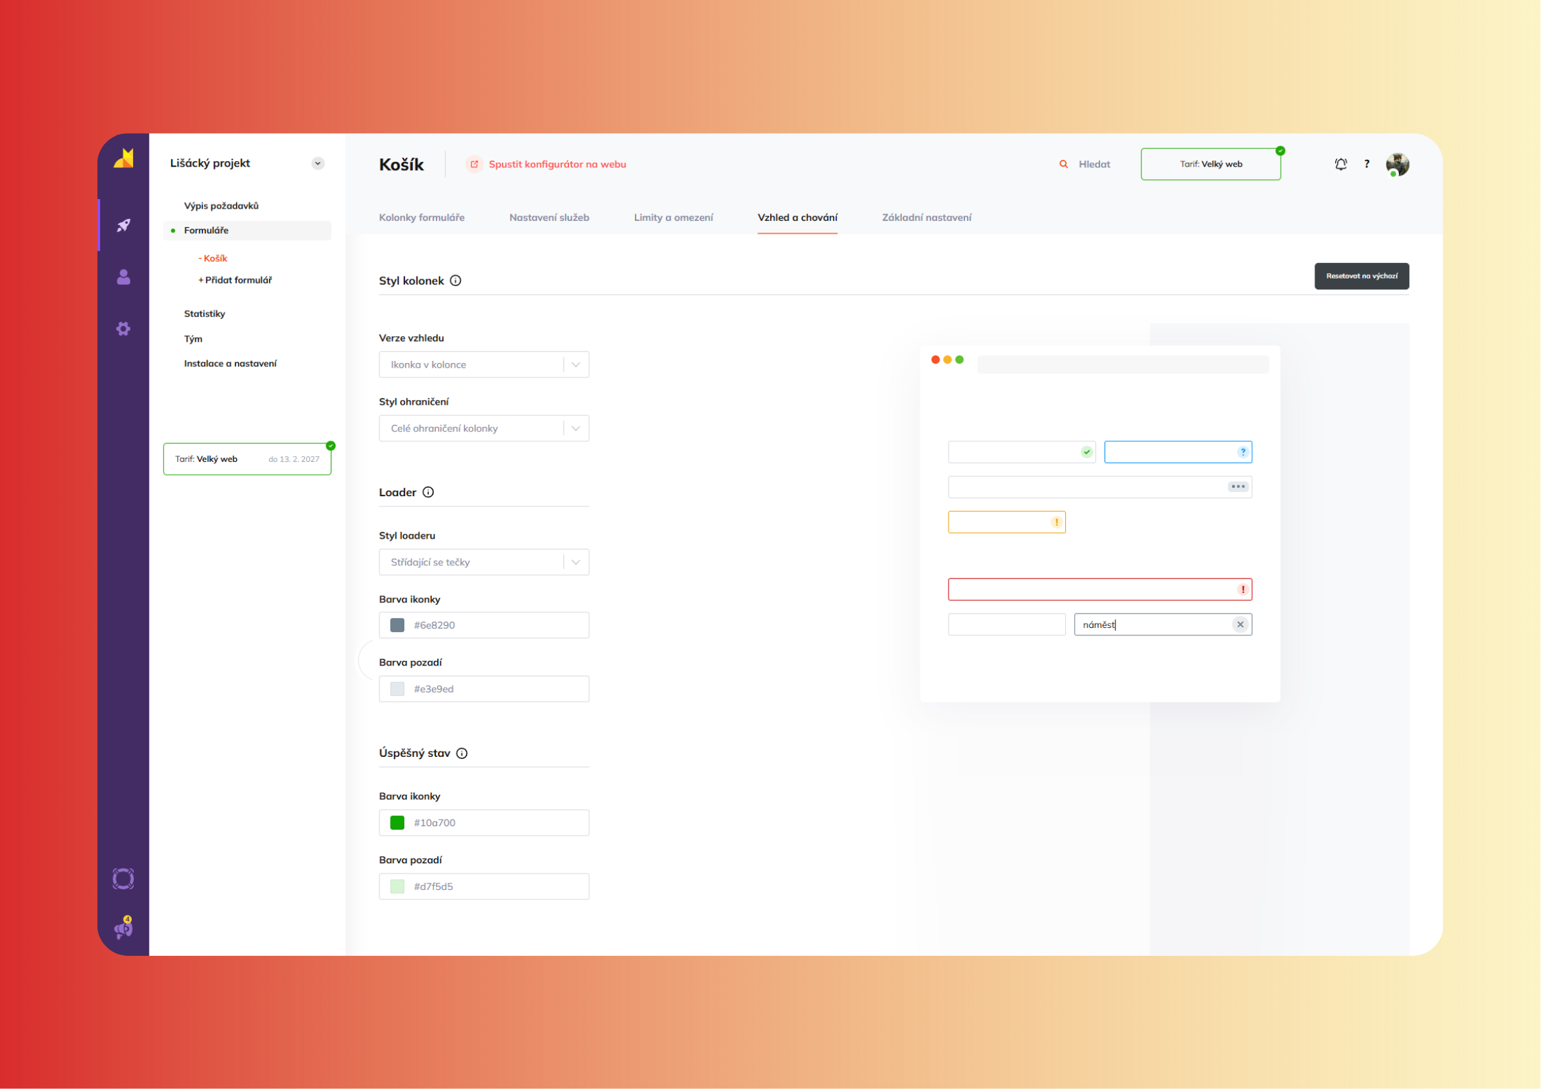This screenshot has height=1089, width=1541.
Task: Expand the Lišácký projekt project selector
Action: pos(317,163)
